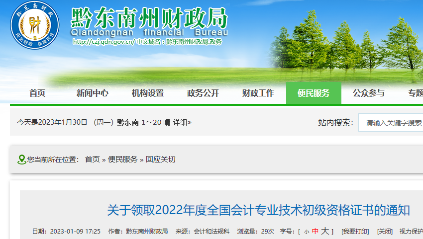View weather details via 详细» link
Viewport: 423px width, 239px height.
click(x=182, y=122)
